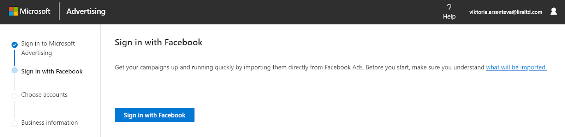Open account menu for viktoria.arsenteva@liraltd.com
The width and height of the screenshot is (565, 137).
tap(506, 12)
